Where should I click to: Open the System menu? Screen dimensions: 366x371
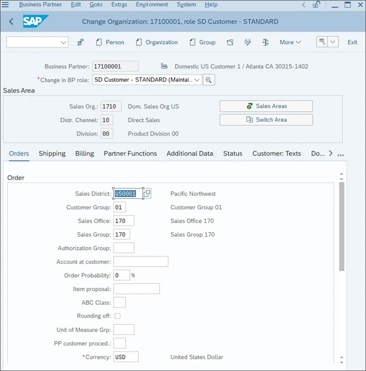[x=187, y=5]
